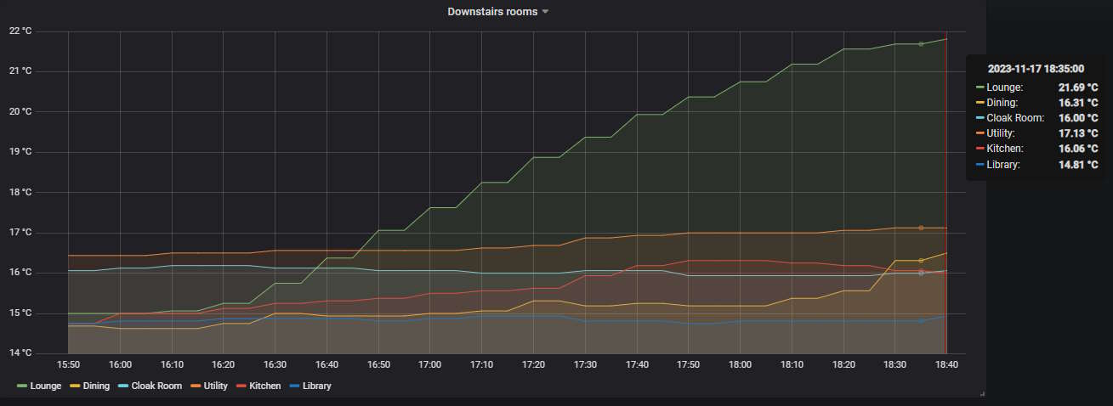
Task: Click the 22 °C y-axis label
Action: (x=20, y=31)
